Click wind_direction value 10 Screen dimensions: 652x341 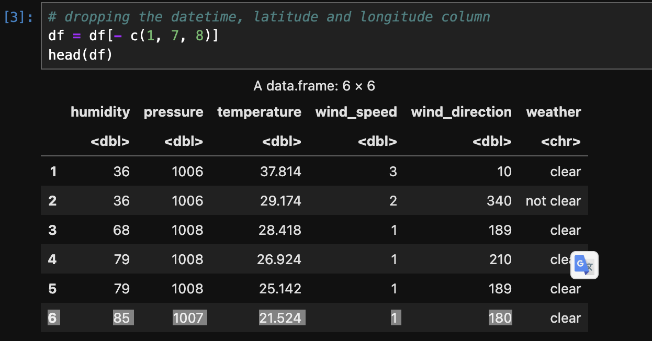[504, 172]
